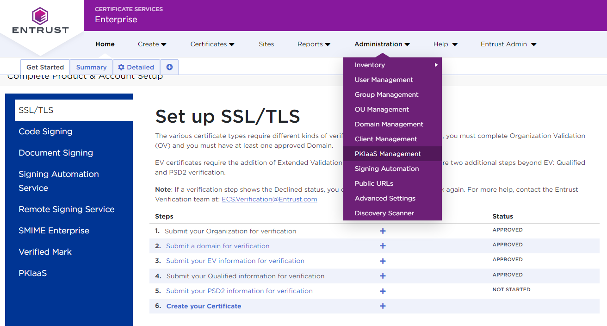This screenshot has width=607, height=326.
Task: Expand the plus icon for PSD2 information step
Action: [383, 291]
